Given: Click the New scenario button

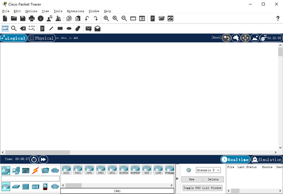Looking at the screenshot, I should pos(191,179).
